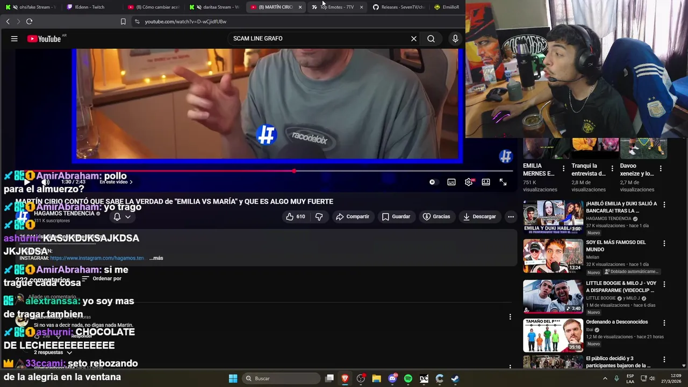Close the 'MARTÍN CIRIO' tab
The height and width of the screenshot is (387, 688).
(300, 7)
